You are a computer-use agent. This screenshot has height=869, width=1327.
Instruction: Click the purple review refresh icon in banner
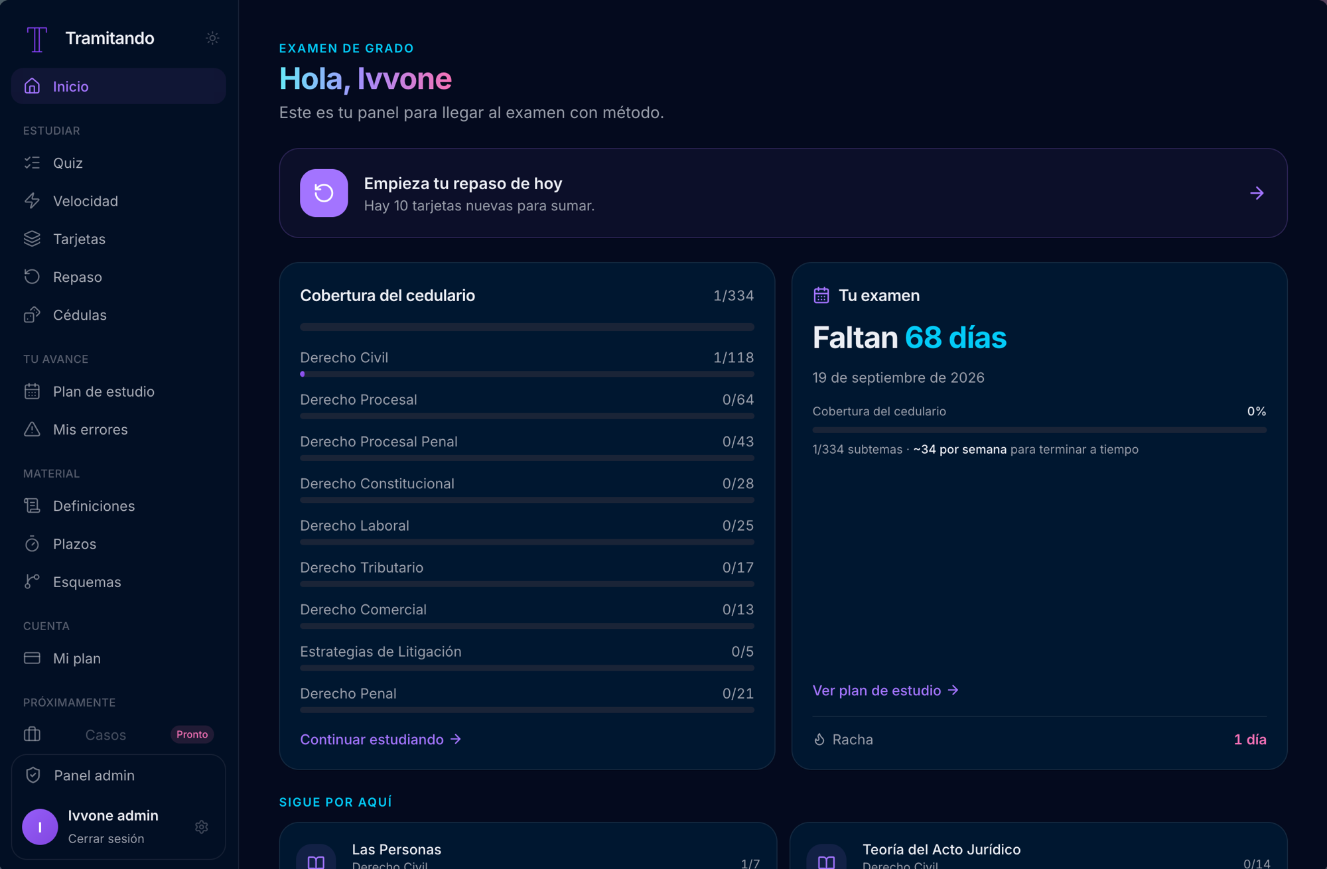pyautogui.click(x=324, y=193)
